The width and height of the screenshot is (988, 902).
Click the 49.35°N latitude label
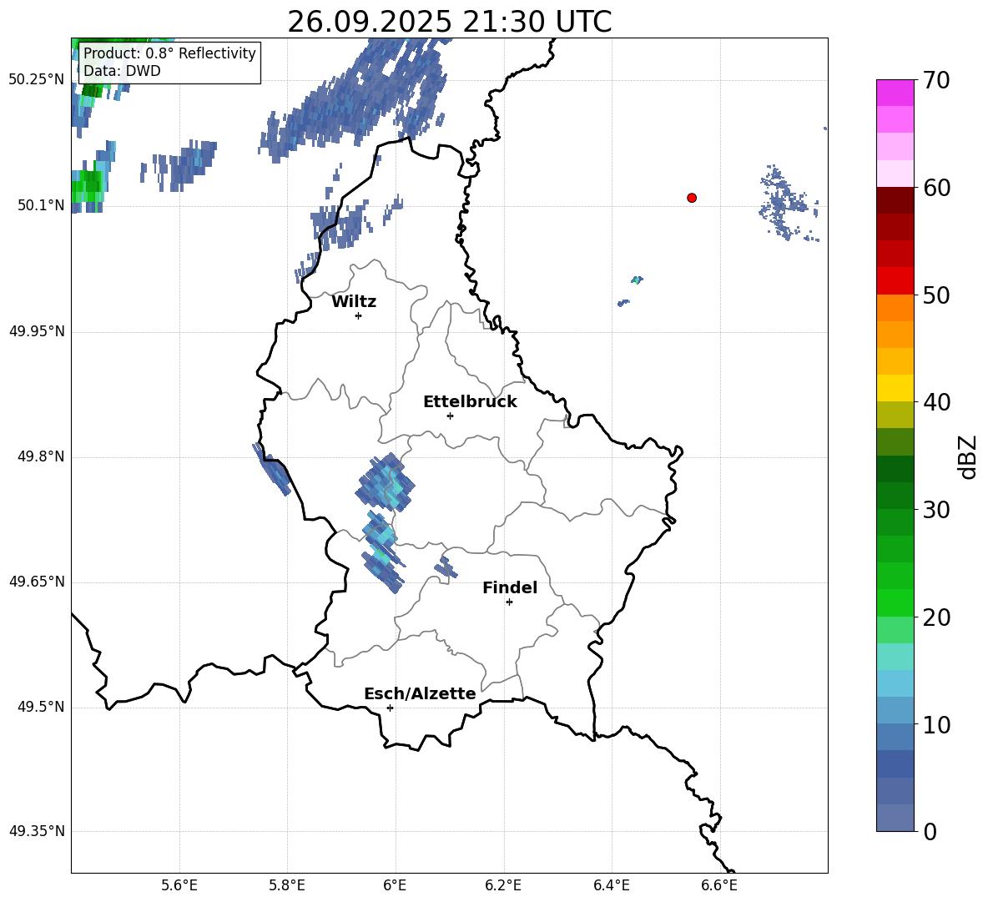37,831
